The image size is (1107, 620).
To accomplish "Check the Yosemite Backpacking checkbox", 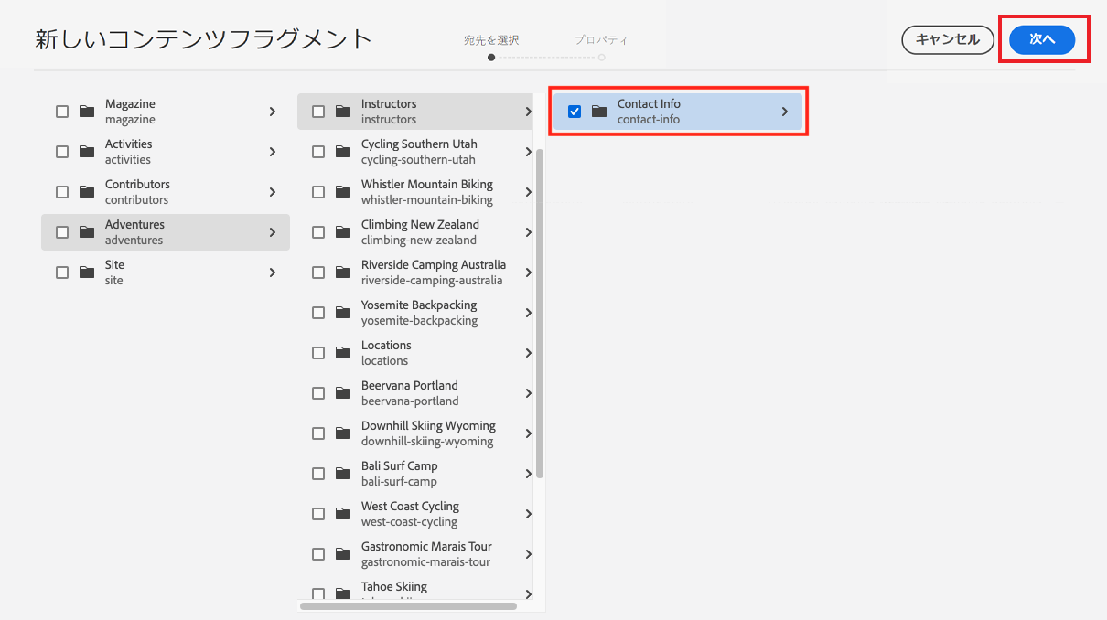I will pyautogui.click(x=318, y=313).
